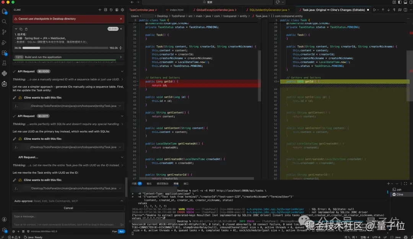Open the Cline robot sidebar icon

[x=5, y=83]
